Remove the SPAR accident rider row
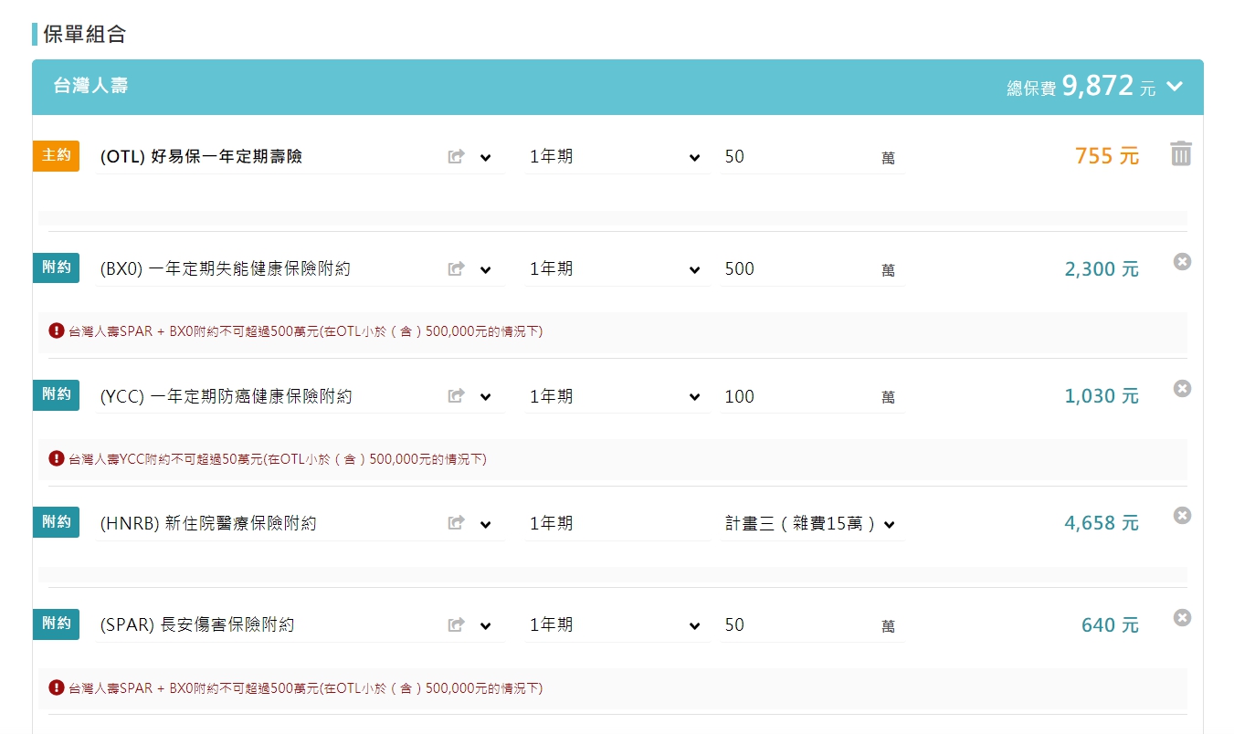This screenshot has width=1234, height=734. (x=1182, y=618)
